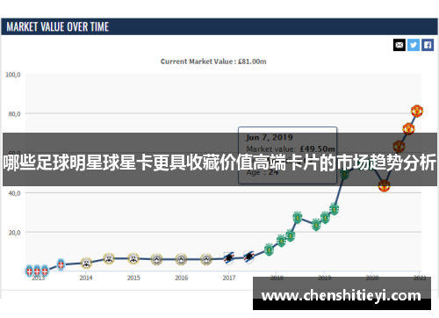Click the '2014' x-axis label
This screenshot has width=439, height=318.
[86, 278]
